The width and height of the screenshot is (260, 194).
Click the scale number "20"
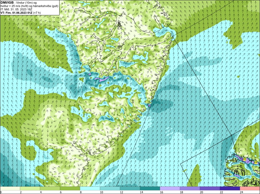[x=201, y=192]
